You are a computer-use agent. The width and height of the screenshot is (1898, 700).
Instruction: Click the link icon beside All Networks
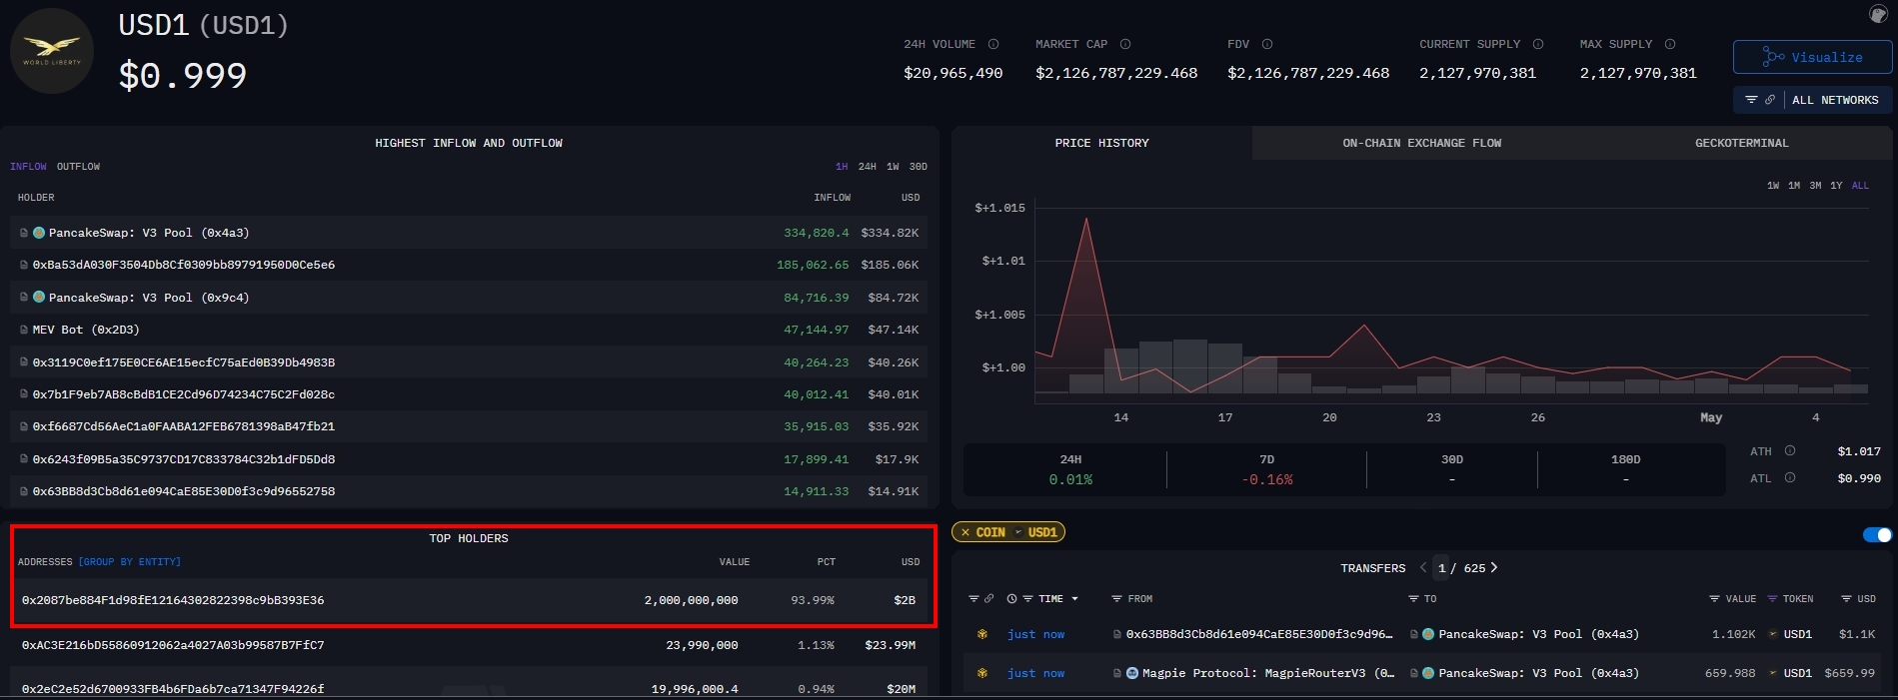pyautogui.click(x=1770, y=100)
